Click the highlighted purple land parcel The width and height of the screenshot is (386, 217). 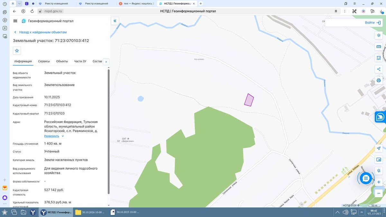(x=249, y=100)
